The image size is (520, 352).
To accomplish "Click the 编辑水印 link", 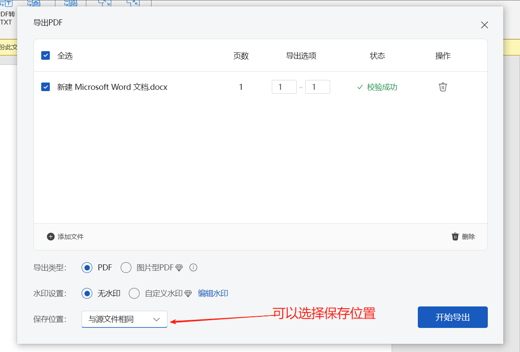I will click(x=213, y=294).
